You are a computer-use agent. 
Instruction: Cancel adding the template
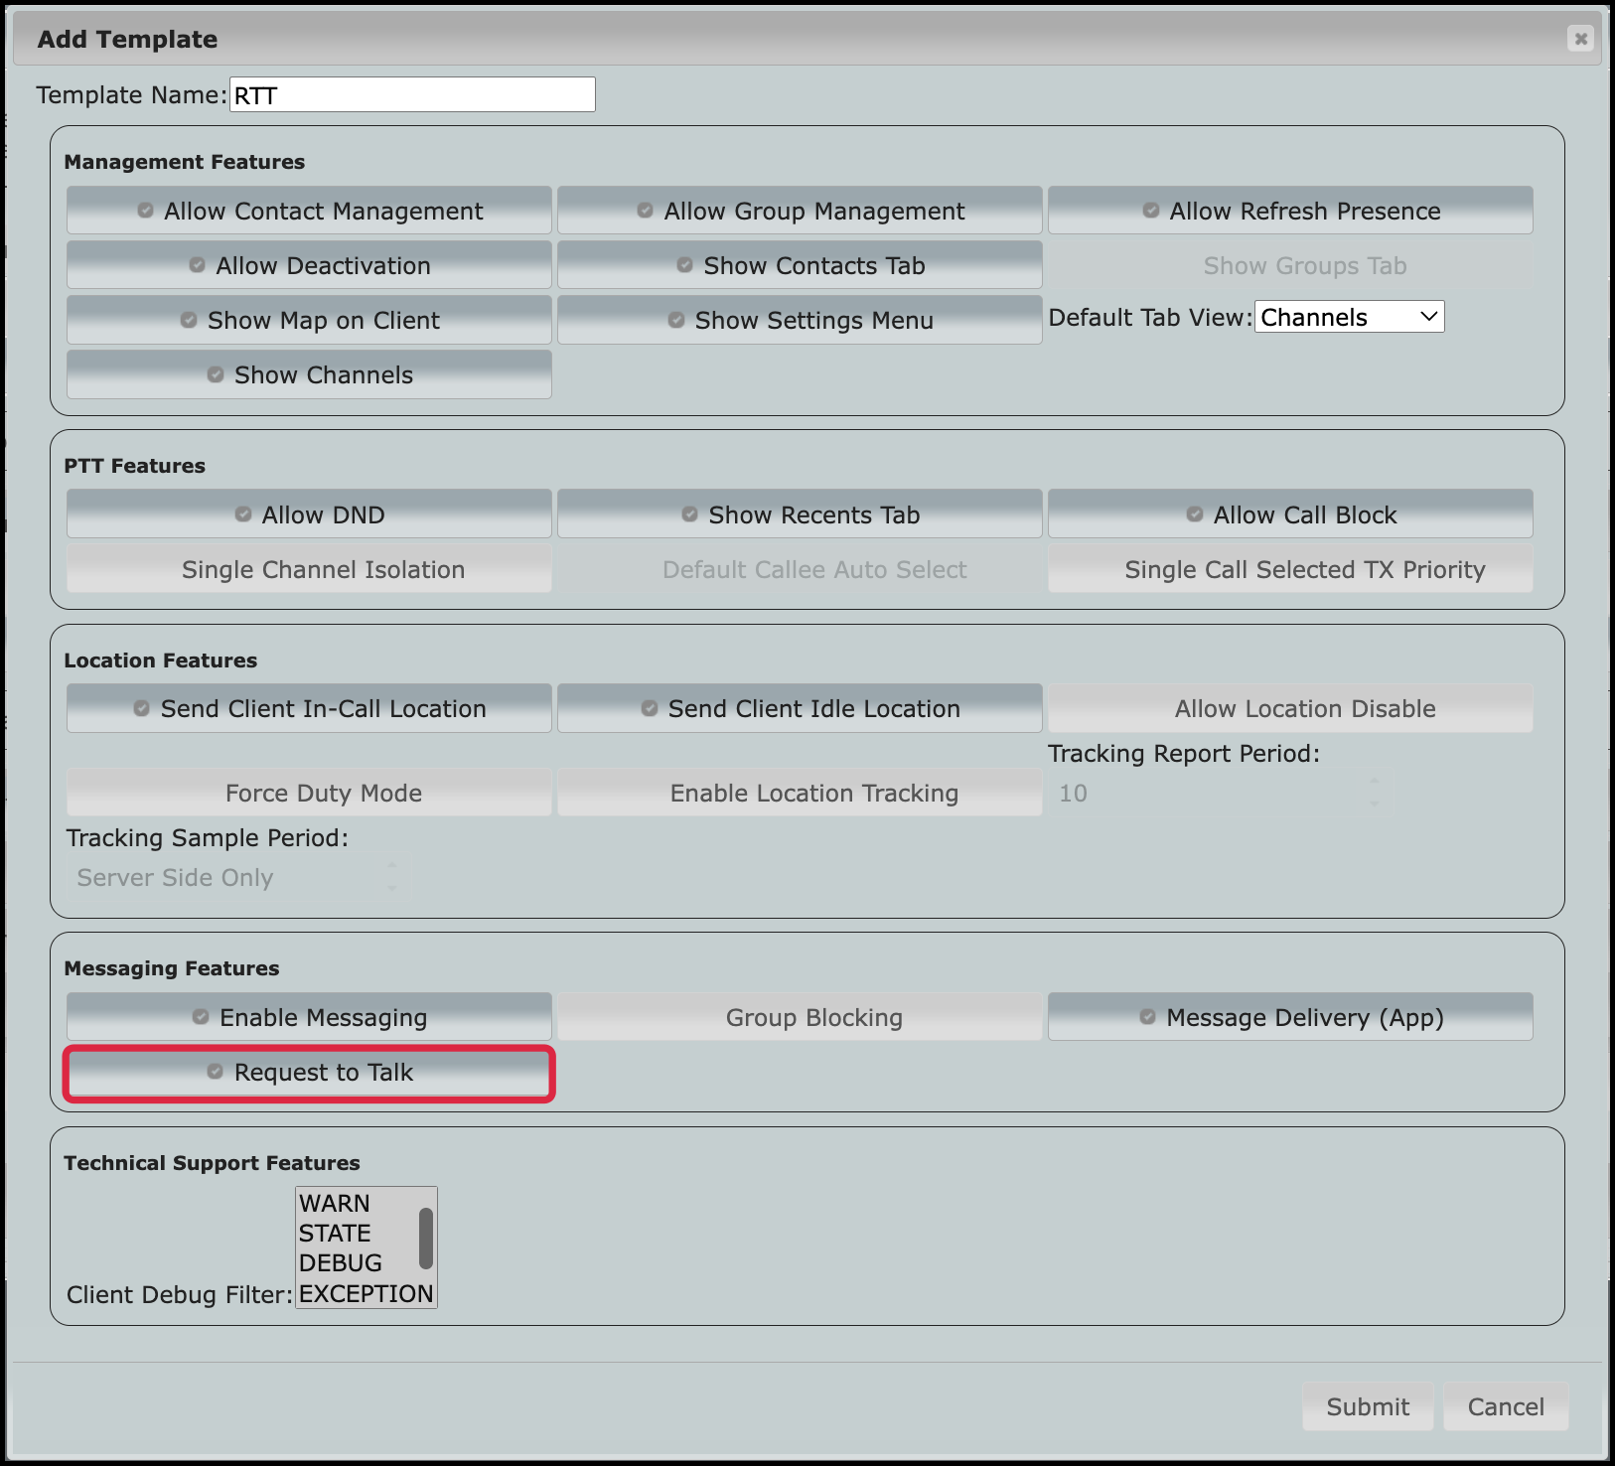pyautogui.click(x=1505, y=1406)
